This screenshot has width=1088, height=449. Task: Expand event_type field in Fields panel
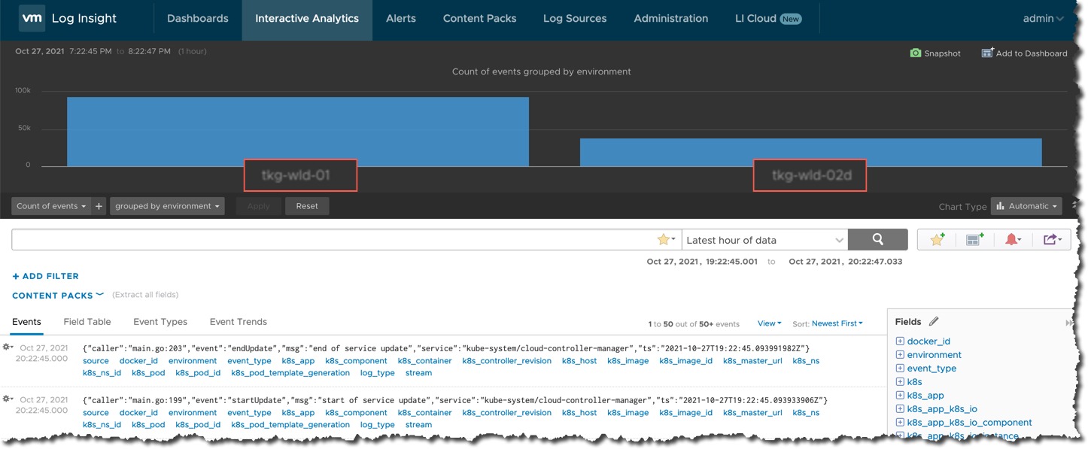click(900, 368)
